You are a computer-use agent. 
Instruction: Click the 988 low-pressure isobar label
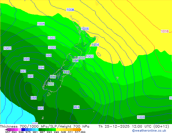pyautogui.click(x=34, y=98)
